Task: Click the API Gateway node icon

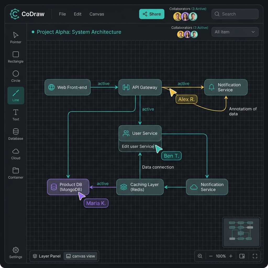Action: click(x=126, y=87)
